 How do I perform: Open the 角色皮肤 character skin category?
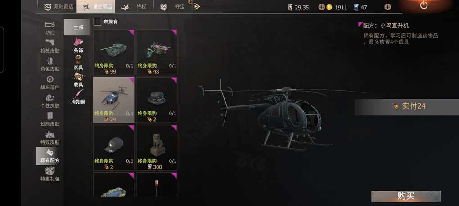point(50,65)
